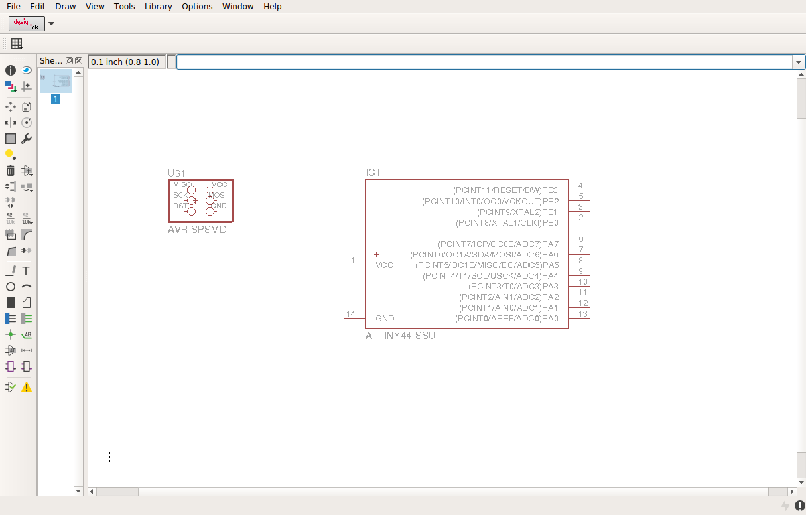Open the Window menu
This screenshot has width=806, height=515.
237,6
